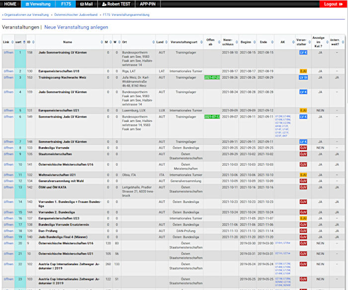
Task: Click green 2021-07-12 Offen ab date
Action: point(212,117)
